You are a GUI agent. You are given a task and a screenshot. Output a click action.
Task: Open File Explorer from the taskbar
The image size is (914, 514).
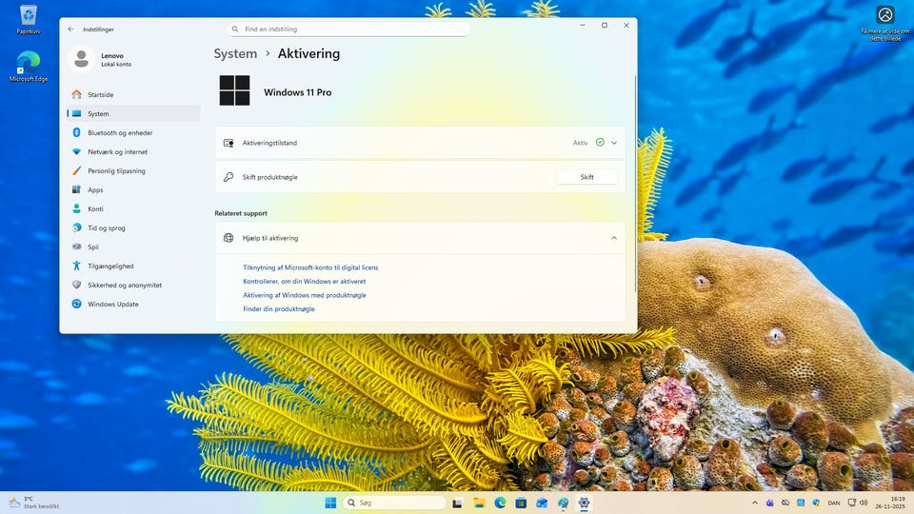(x=479, y=503)
